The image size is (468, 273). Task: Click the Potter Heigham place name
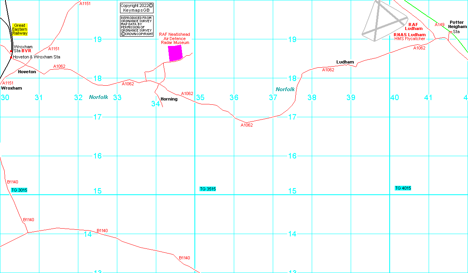point(457,25)
